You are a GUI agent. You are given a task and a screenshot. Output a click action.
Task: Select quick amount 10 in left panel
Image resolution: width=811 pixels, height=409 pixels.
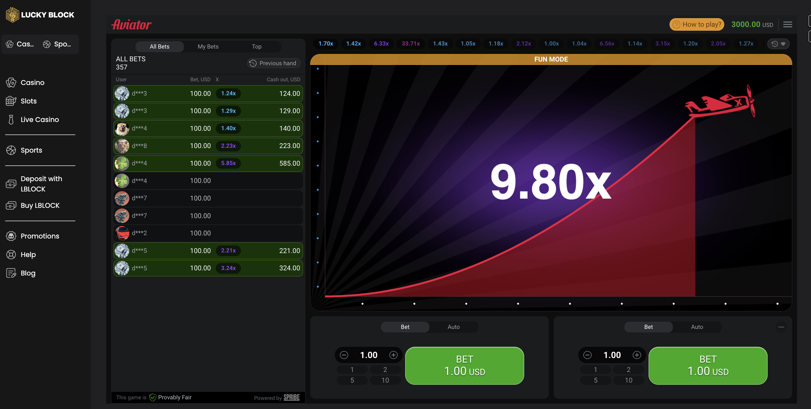pyautogui.click(x=385, y=380)
